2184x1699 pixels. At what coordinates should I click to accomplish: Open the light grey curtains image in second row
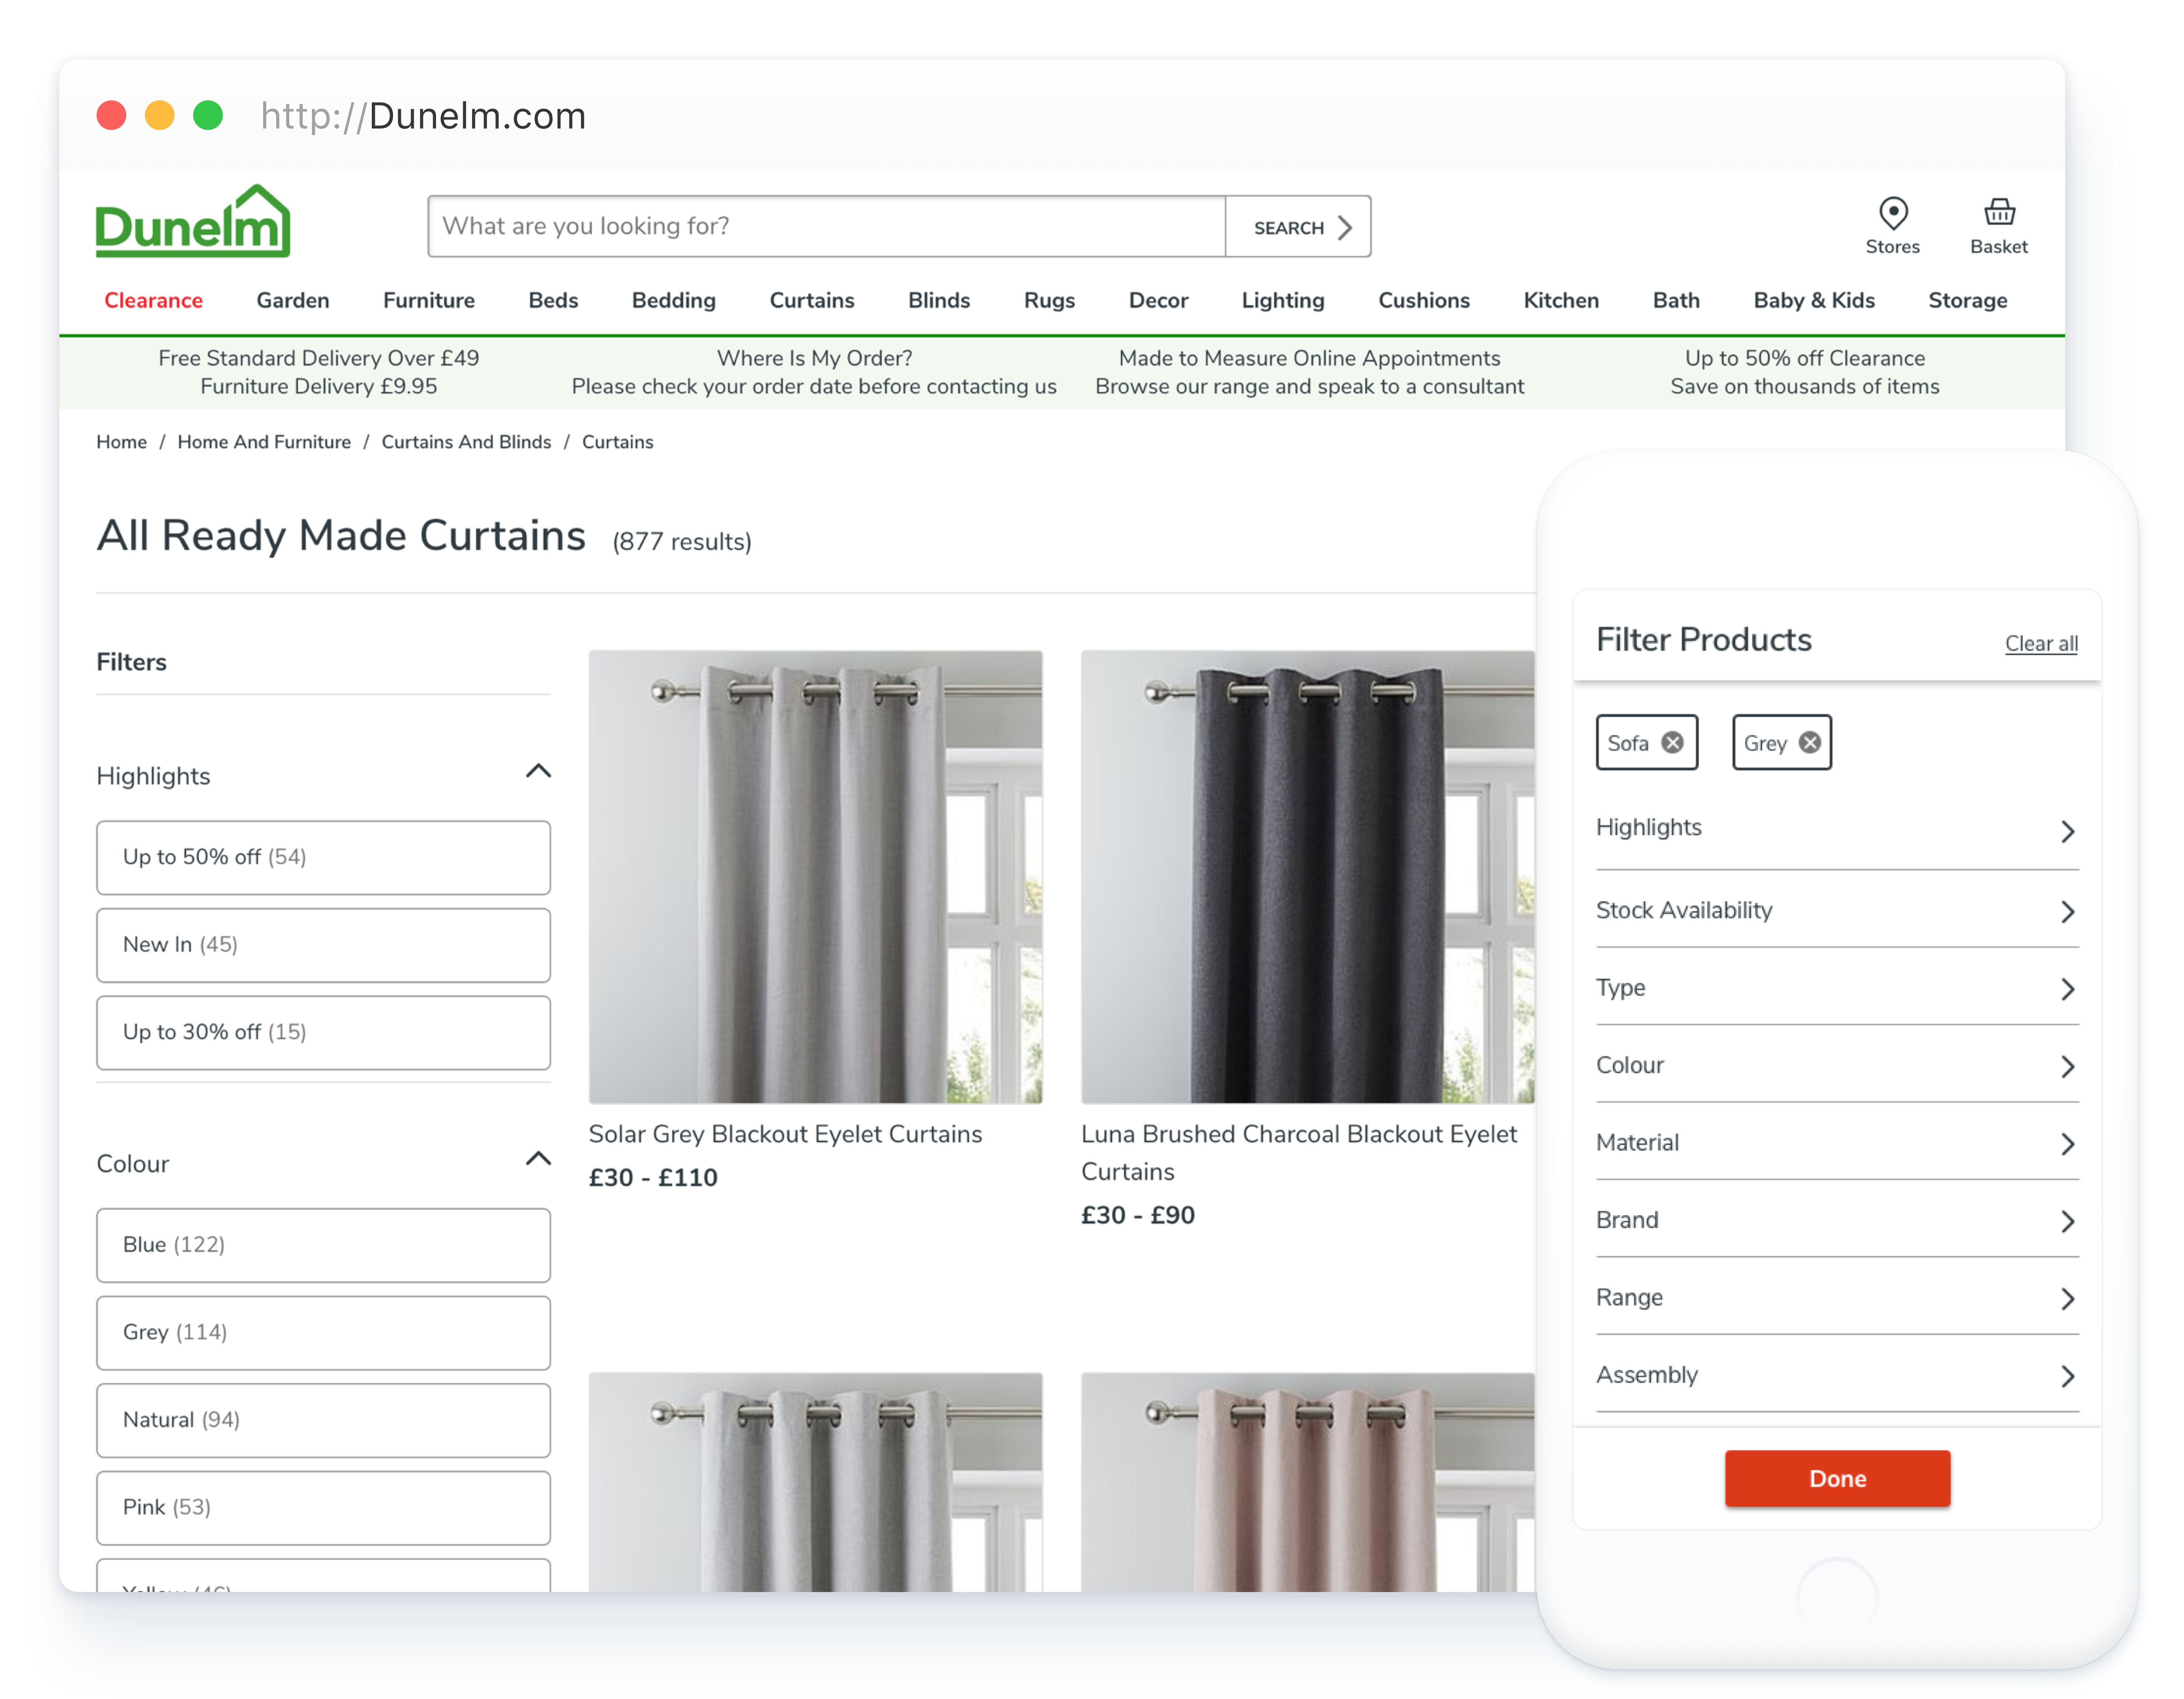point(815,1482)
